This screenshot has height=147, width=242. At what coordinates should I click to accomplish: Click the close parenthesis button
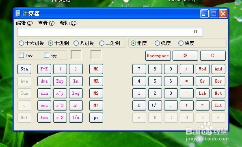tap(76, 69)
